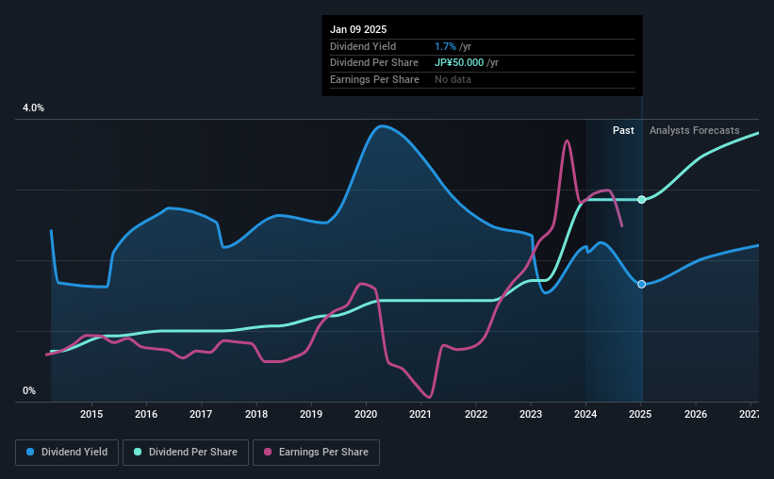The width and height of the screenshot is (774, 479).
Task: Click the 2018 x-axis label
Action: (x=256, y=414)
